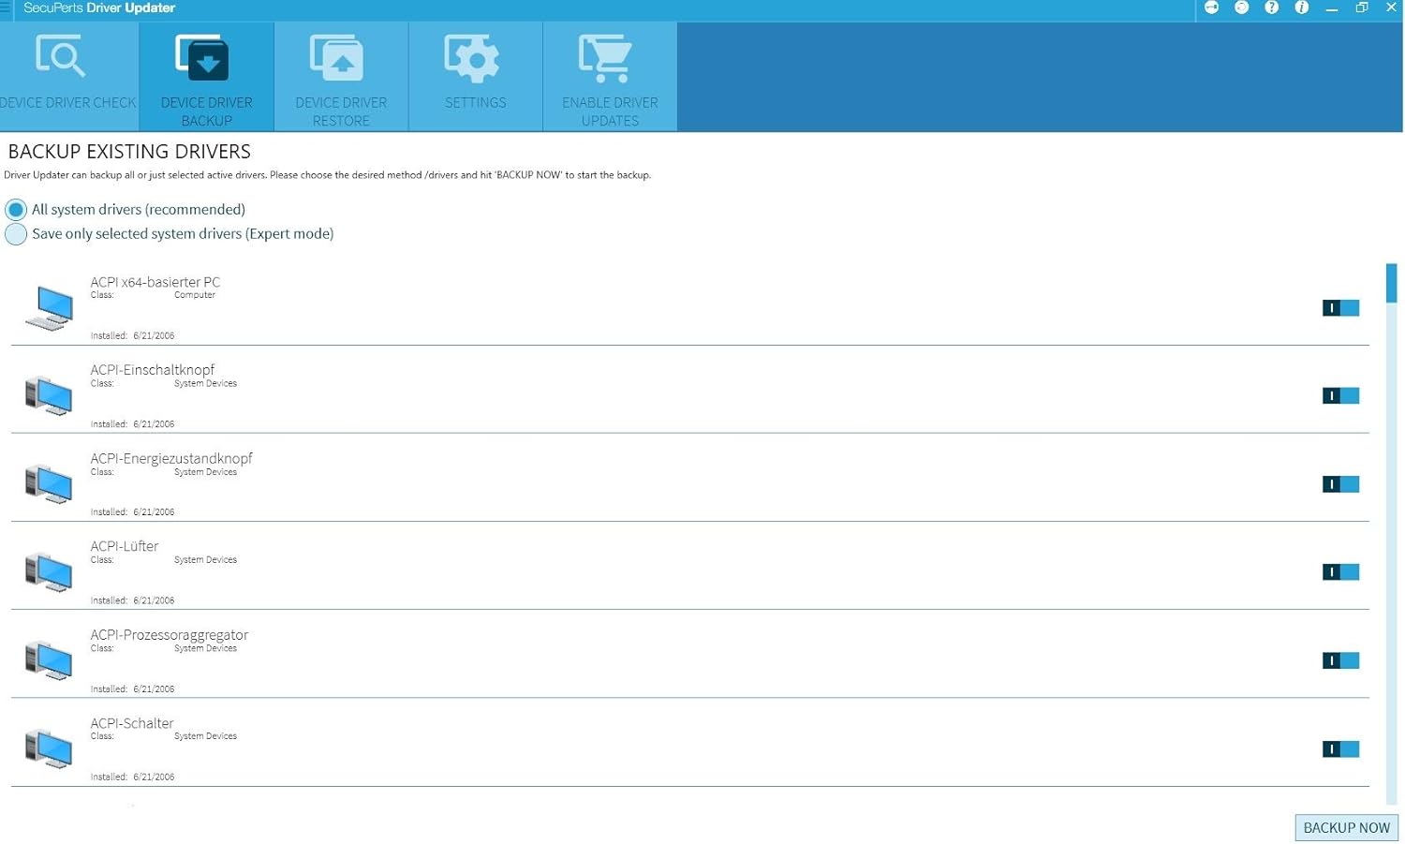Open the Enable Driver Updates tab
1405x844 pixels.
tap(610, 77)
